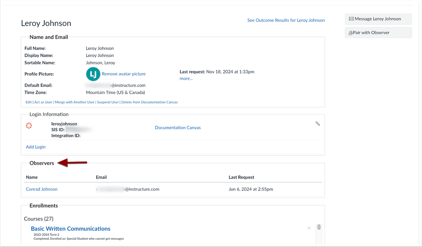Click the default email @instructure.com value
422x247 pixels.
[x=116, y=85]
